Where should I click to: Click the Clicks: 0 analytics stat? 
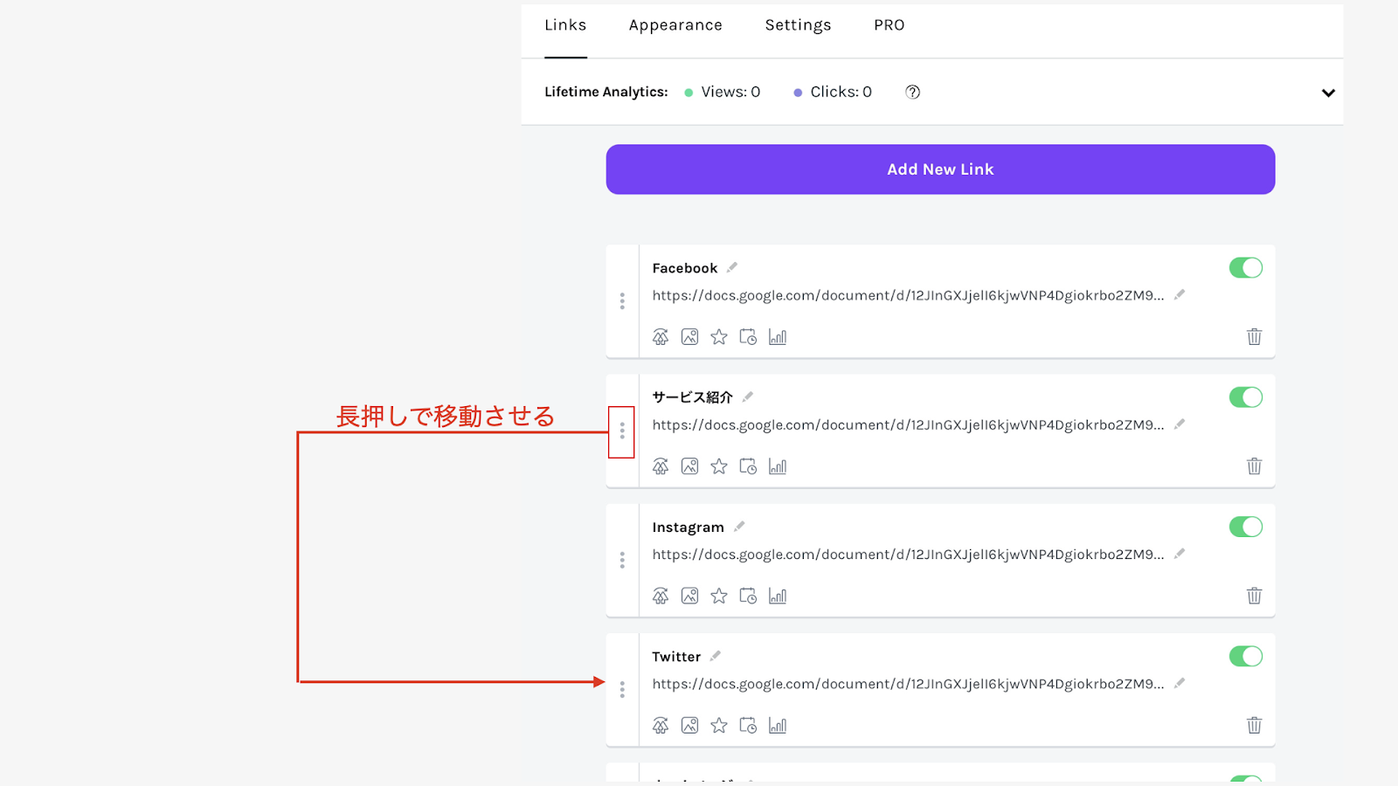pyautogui.click(x=833, y=92)
